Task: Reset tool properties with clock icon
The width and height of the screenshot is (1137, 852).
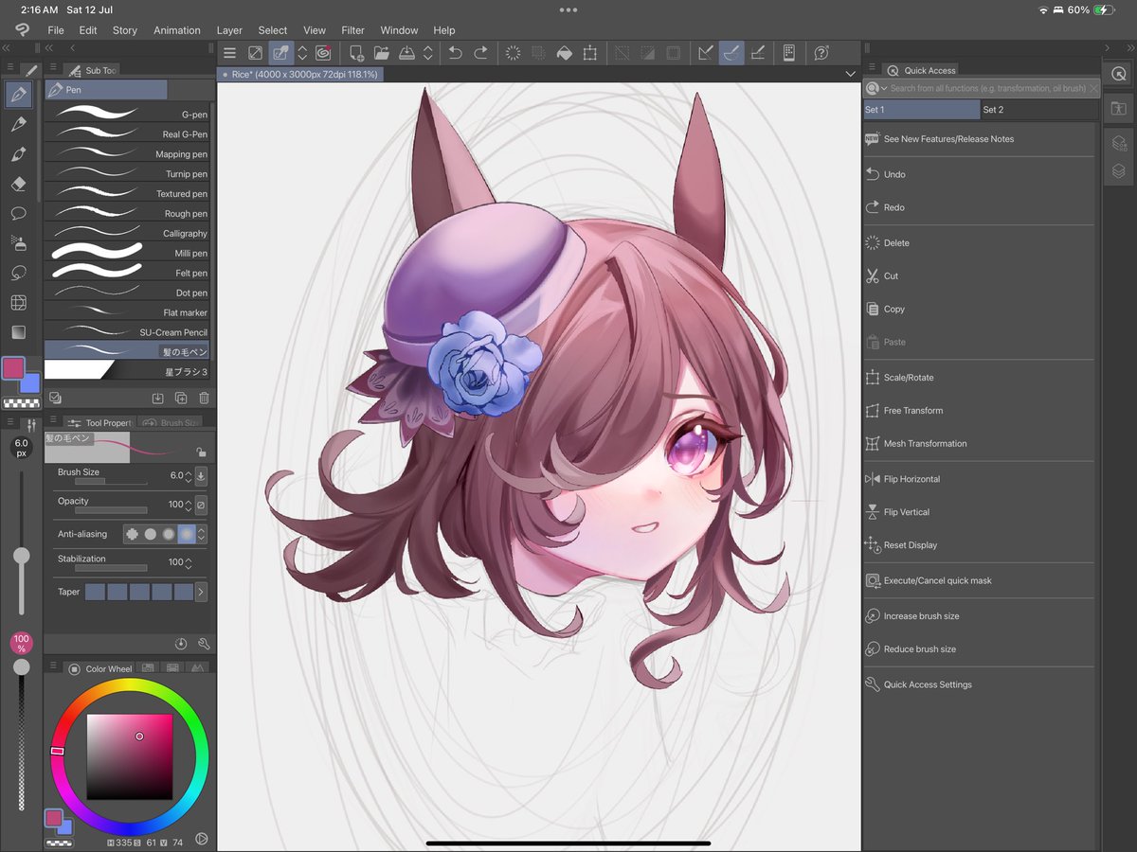Action: tap(181, 644)
